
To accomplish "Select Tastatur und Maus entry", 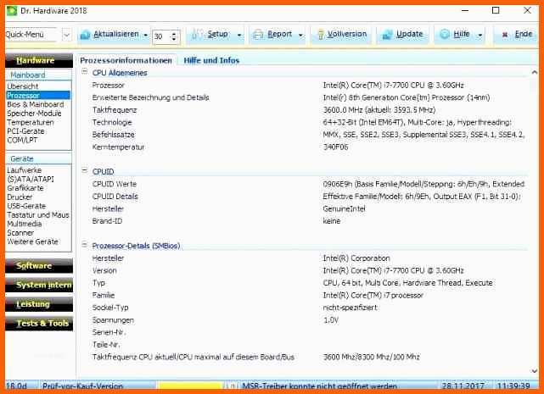I will [38, 215].
